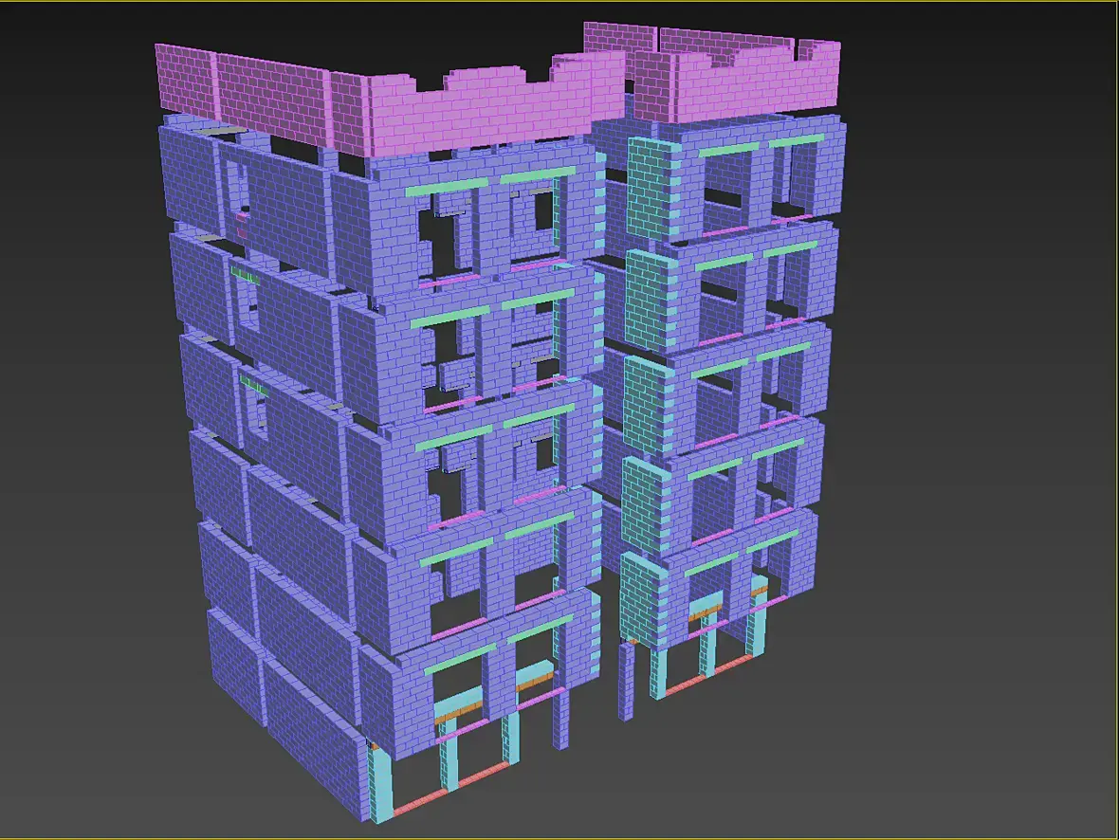Select the cyan corner pillar at left tower's base

pyautogui.click(x=379, y=782)
